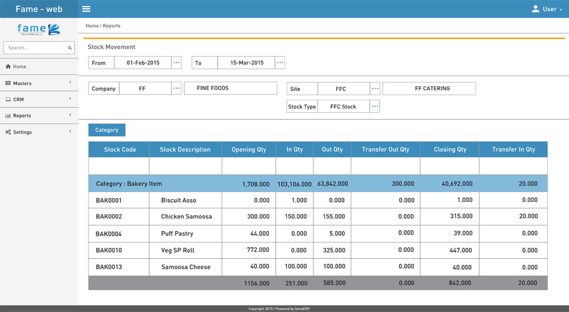Viewport: 569px width, 312px height.
Task: Click the Home breadcrumb link
Action: [92, 26]
